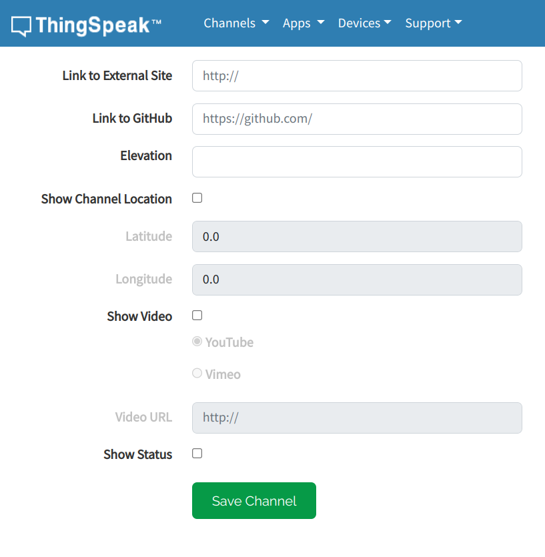
Task: Choose the Vimeo radio option
Action: (197, 373)
